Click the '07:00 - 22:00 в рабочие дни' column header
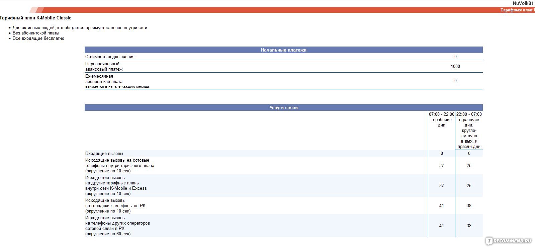 (x=442, y=120)
